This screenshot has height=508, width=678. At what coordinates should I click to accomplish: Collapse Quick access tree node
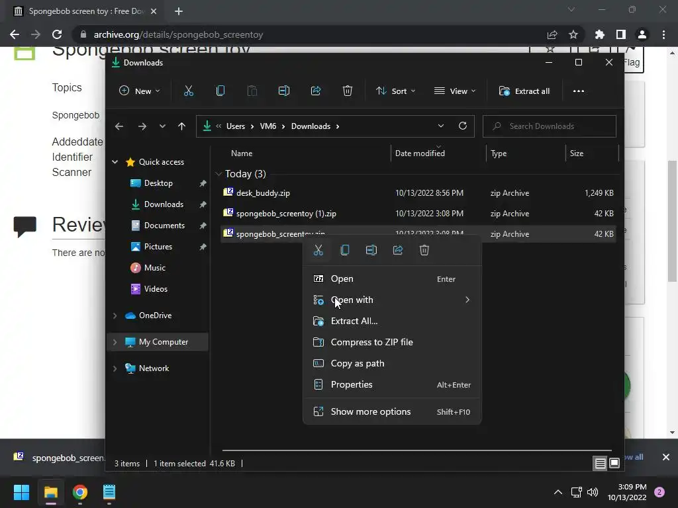tap(115, 162)
